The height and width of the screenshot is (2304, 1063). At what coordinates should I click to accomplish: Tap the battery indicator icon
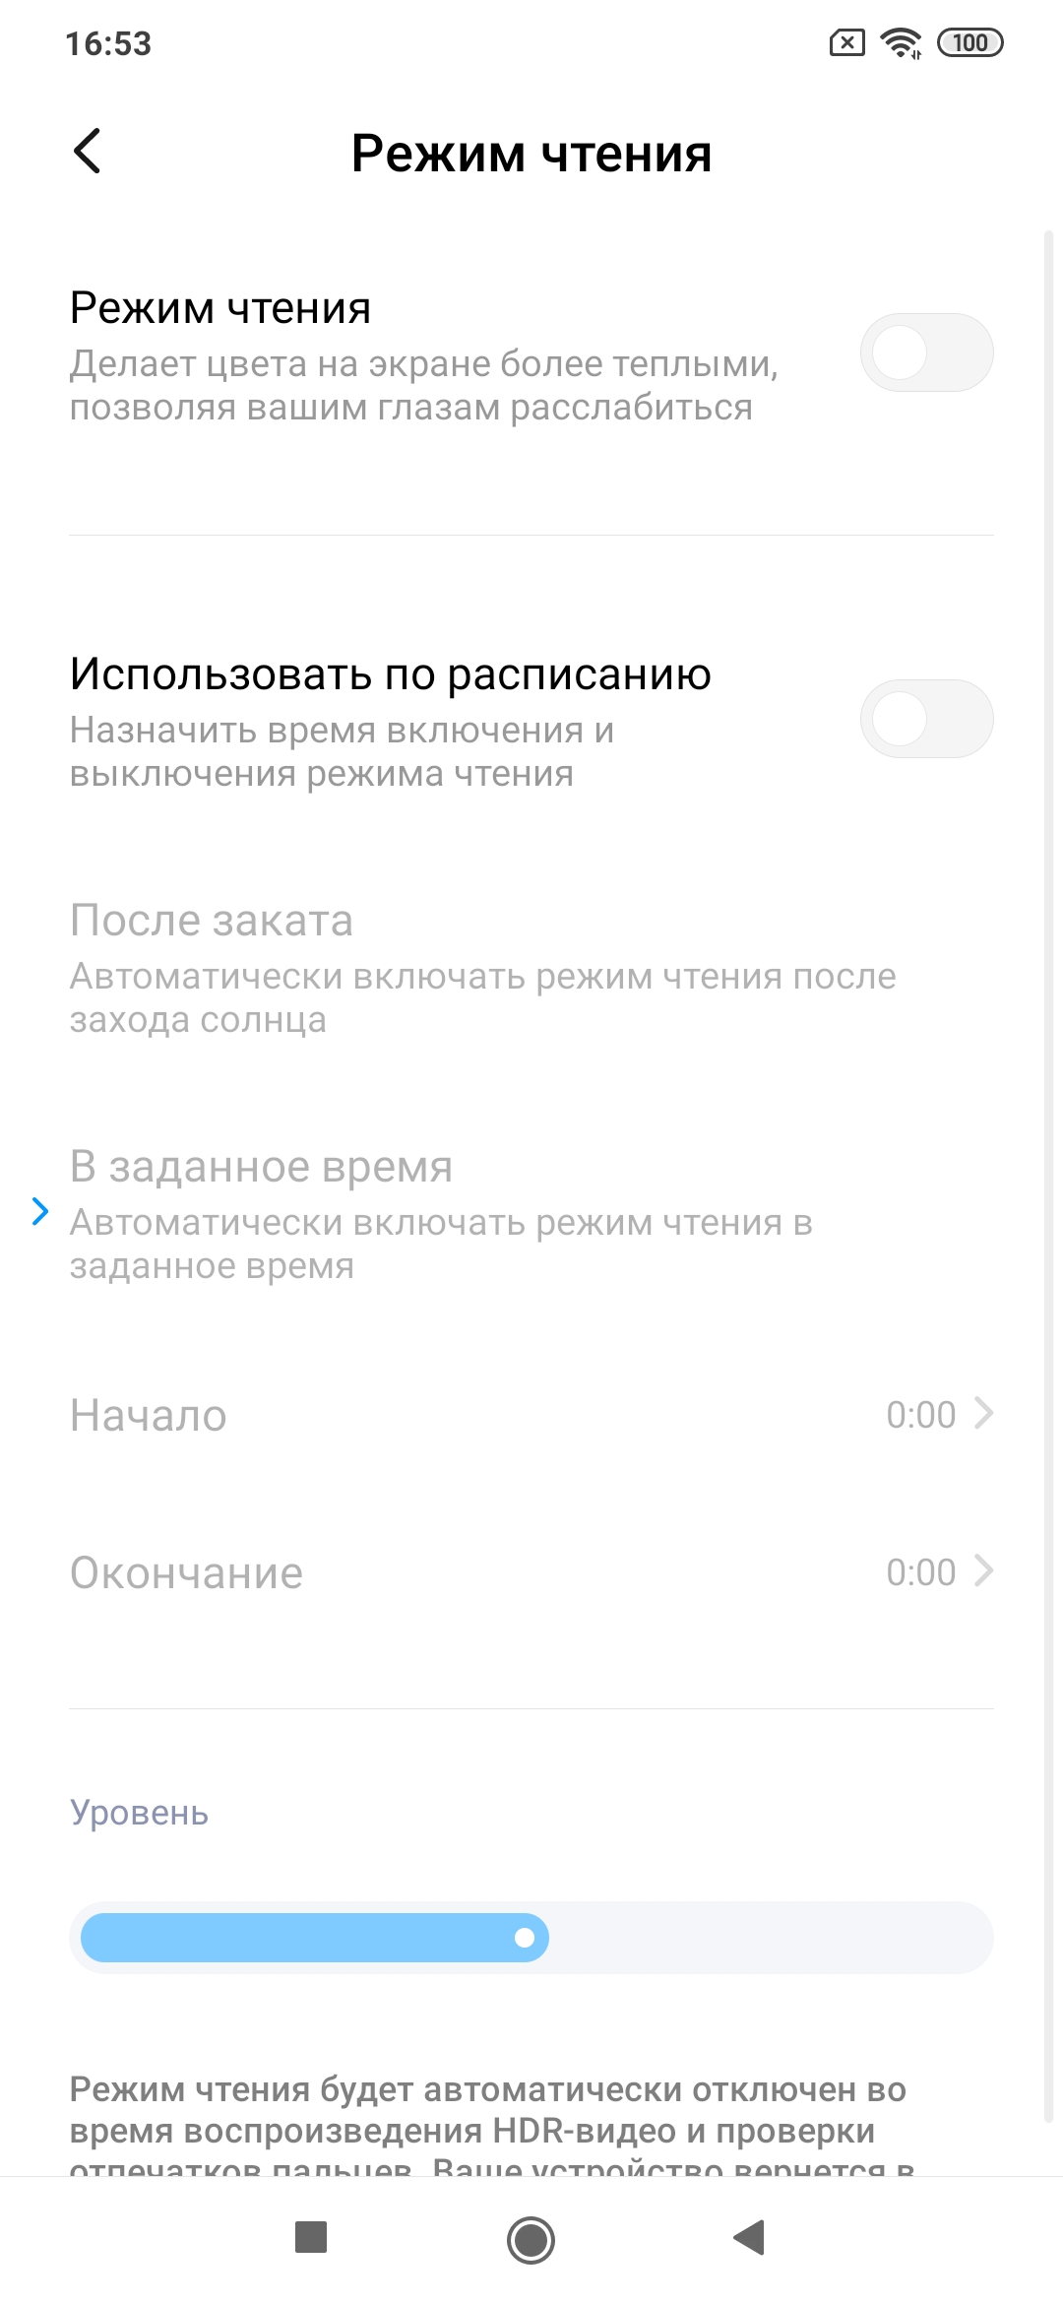pos(969,43)
